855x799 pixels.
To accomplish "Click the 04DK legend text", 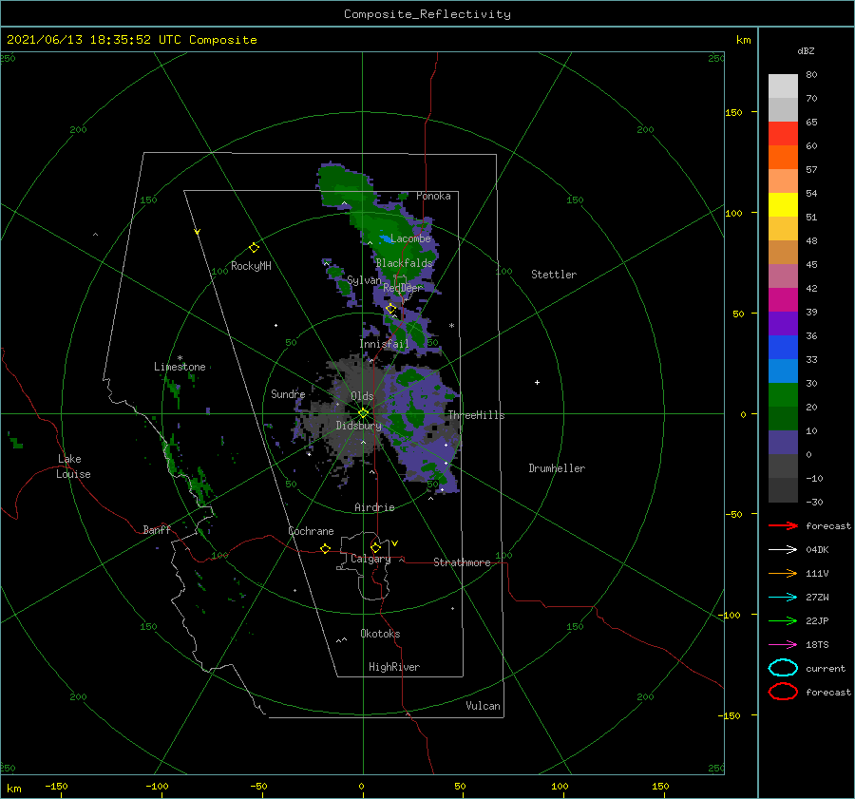I will 817,550.
